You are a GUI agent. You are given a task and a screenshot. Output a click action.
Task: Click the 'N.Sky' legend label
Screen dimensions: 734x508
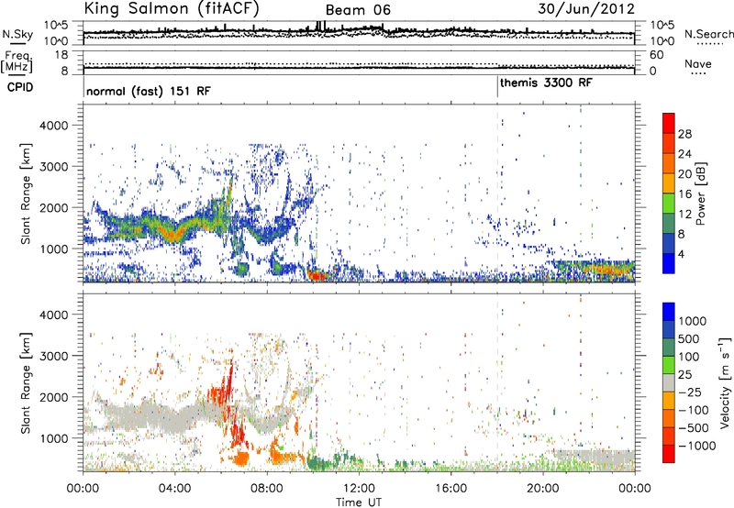coord(17,34)
